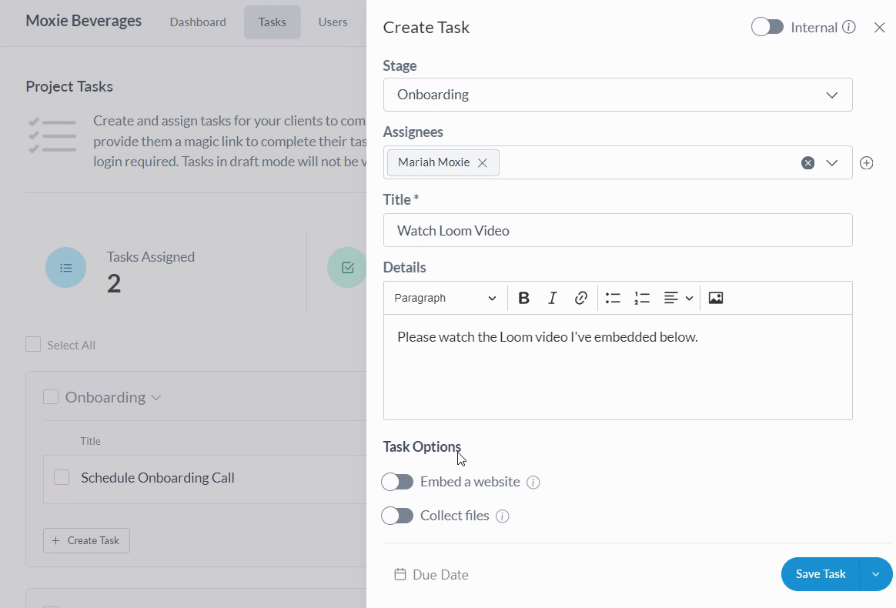Apply italic formatting in Details editor
The image size is (896, 608).
(x=552, y=299)
